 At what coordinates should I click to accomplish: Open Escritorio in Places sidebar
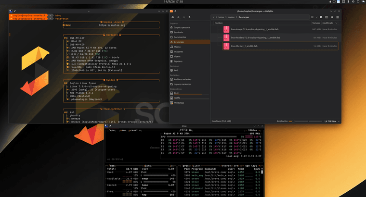tap(190, 32)
